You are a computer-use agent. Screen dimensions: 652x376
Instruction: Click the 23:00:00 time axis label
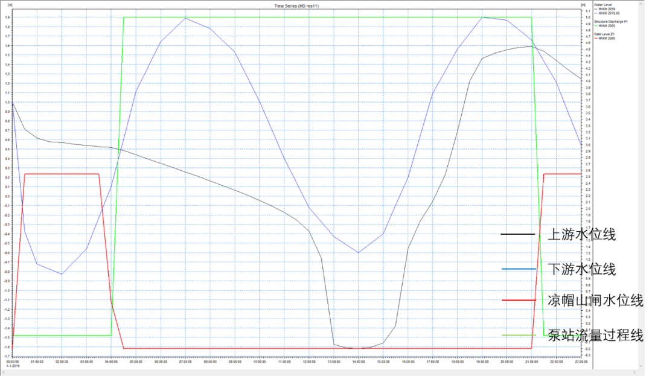point(581,362)
